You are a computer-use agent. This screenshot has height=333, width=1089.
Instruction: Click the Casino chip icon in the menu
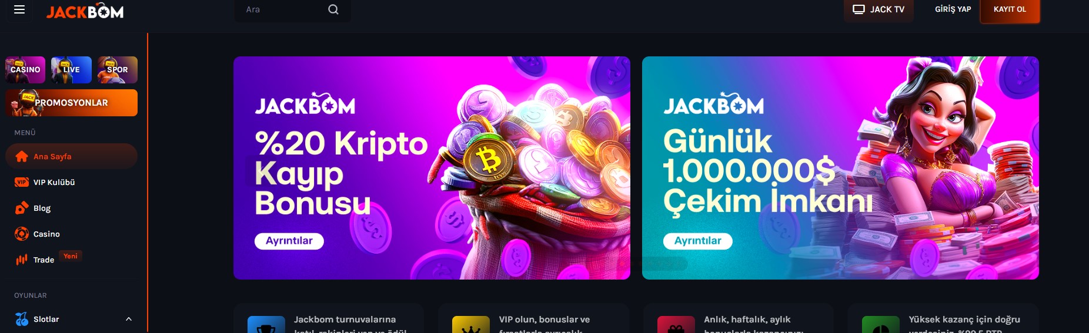[22, 234]
